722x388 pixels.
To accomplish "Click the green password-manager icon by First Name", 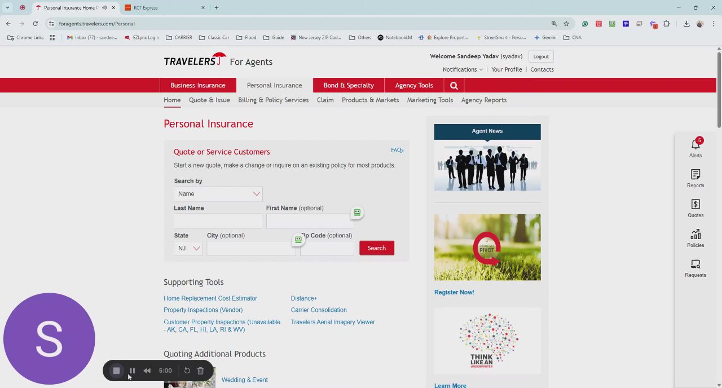I will click(x=357, y=213).
